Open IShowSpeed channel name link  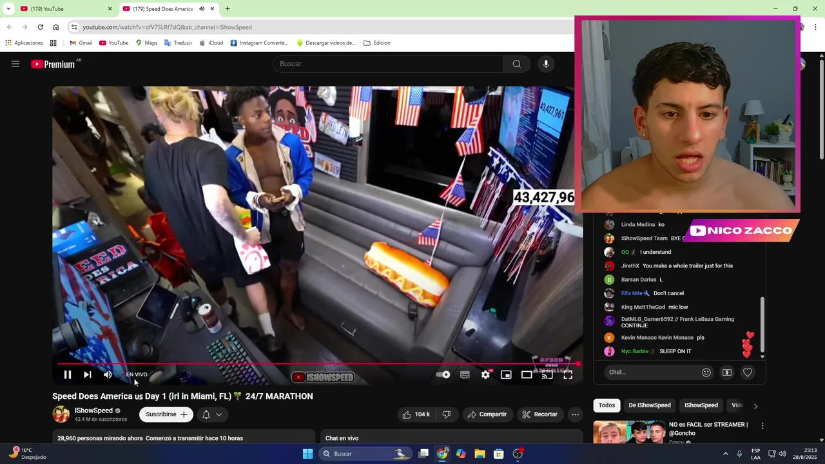[93, 411]
